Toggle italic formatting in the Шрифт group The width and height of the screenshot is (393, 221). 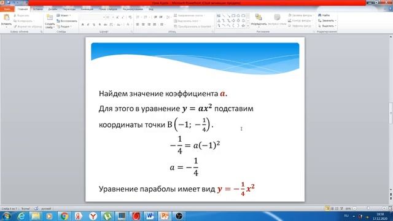click(88, 25)
